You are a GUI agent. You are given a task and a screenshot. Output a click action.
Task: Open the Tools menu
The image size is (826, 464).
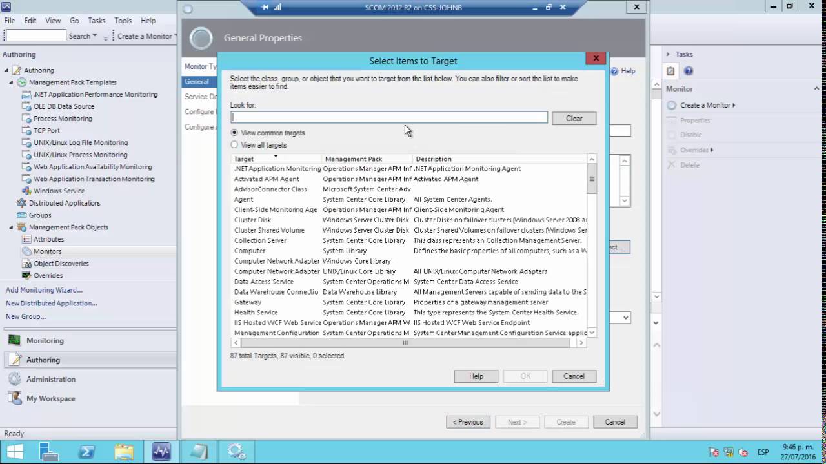pyautogui.click(x=123, y=21)
